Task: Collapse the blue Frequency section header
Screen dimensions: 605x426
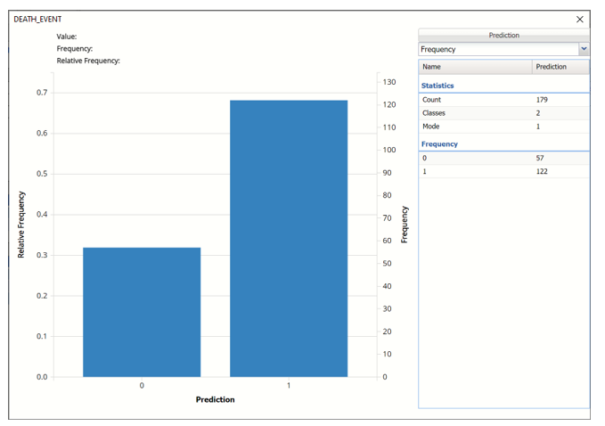Action: tap(439, 143)
